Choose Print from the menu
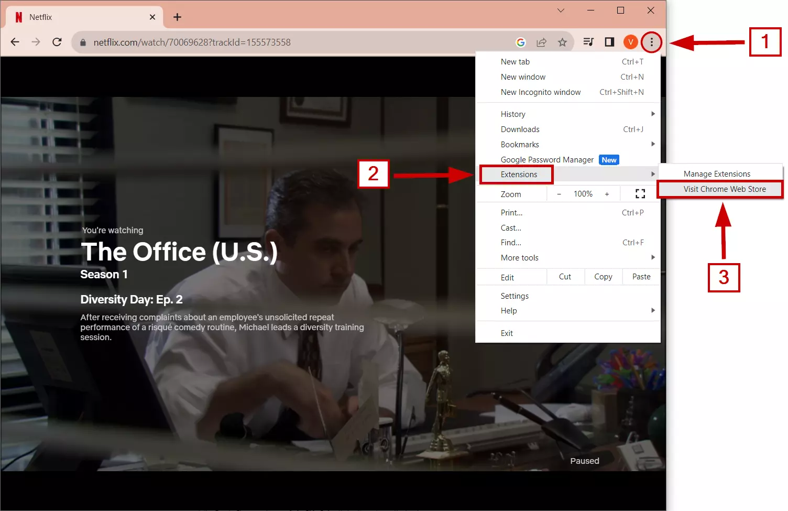 (x=568, y=213)
